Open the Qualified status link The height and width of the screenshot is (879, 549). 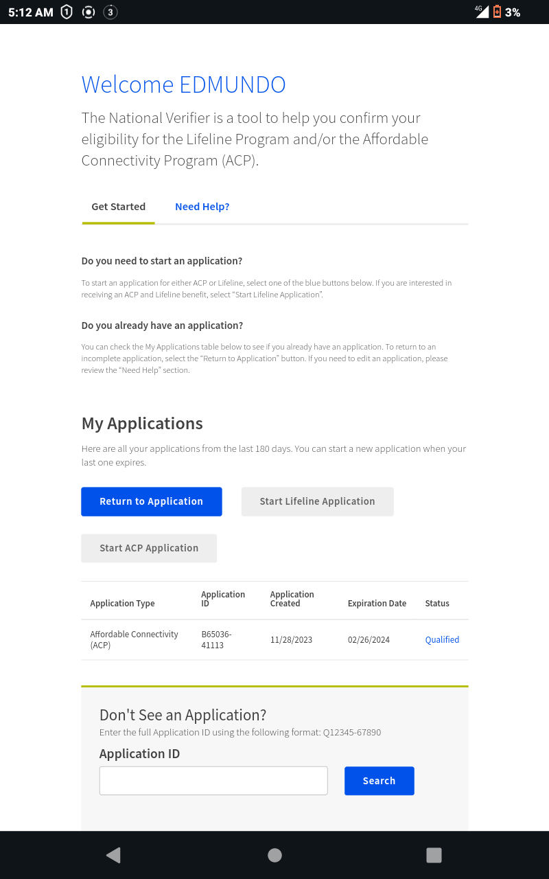tap(442, 639)
